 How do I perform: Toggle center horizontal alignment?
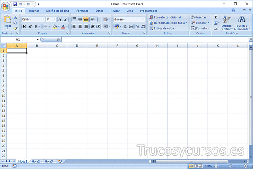[x=80, y=26]
